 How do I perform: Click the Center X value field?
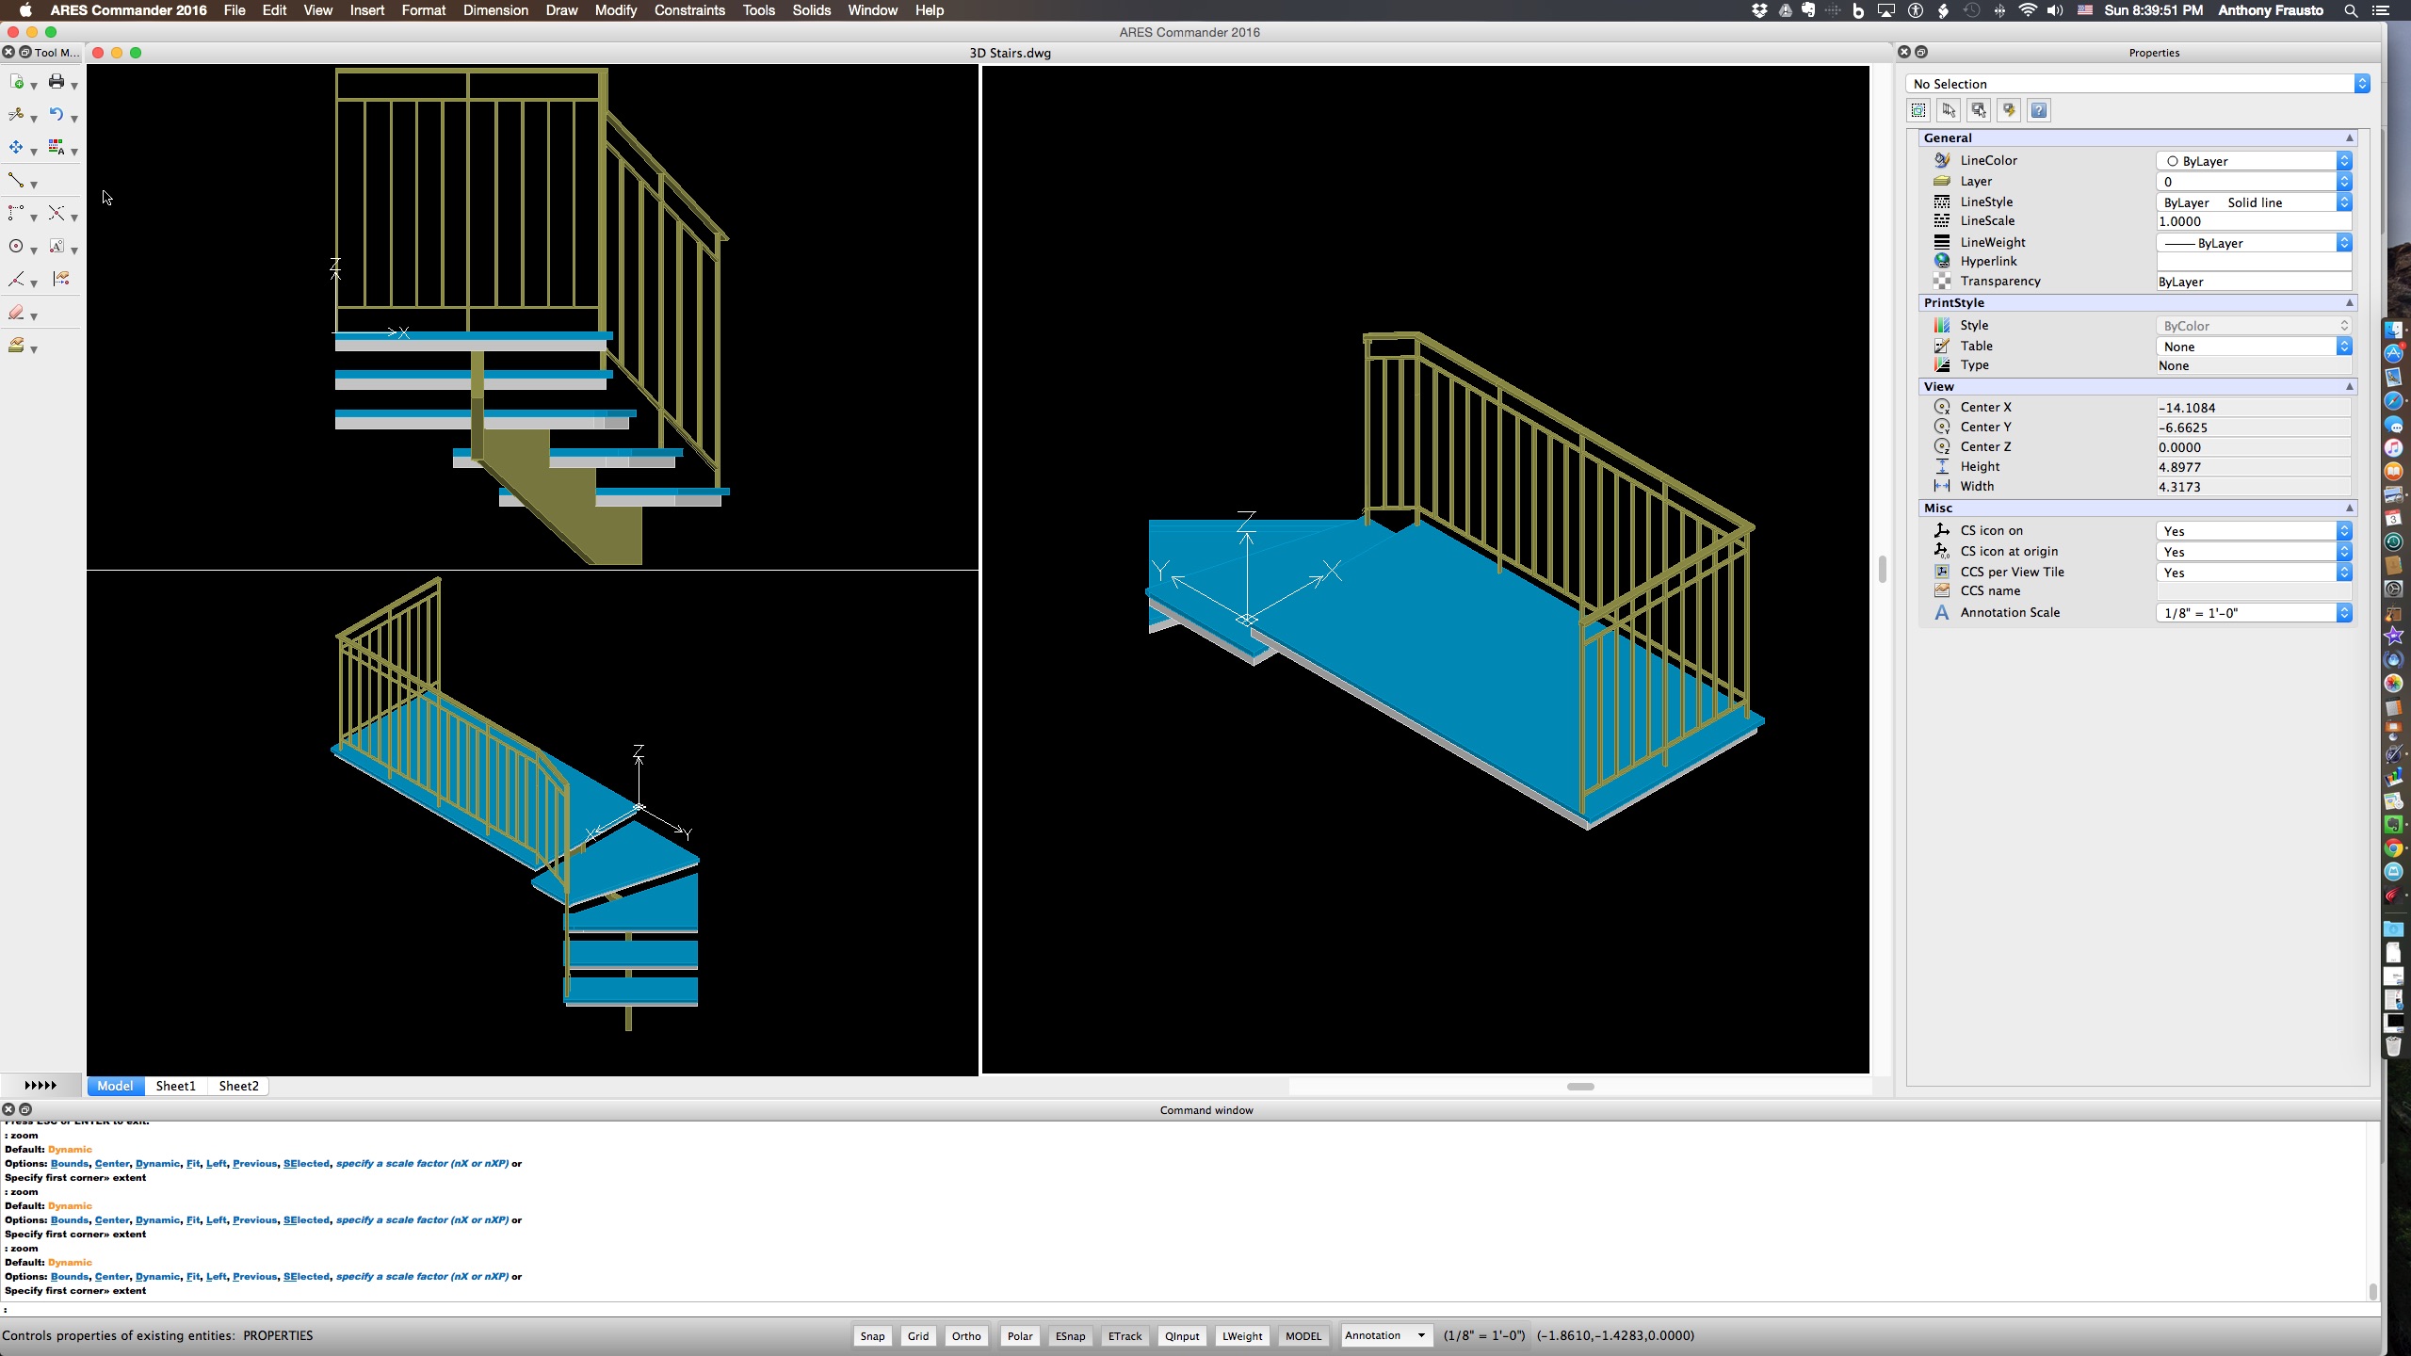pos(2251,408)
